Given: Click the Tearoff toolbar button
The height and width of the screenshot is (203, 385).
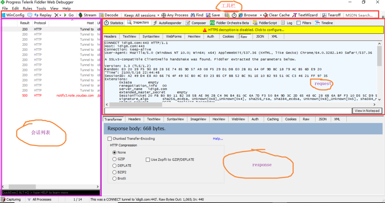Looking at the screenshot, I should tap(331, 15).
